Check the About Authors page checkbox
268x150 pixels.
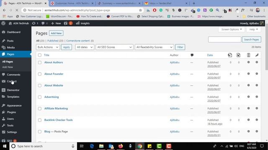[40, 62]
